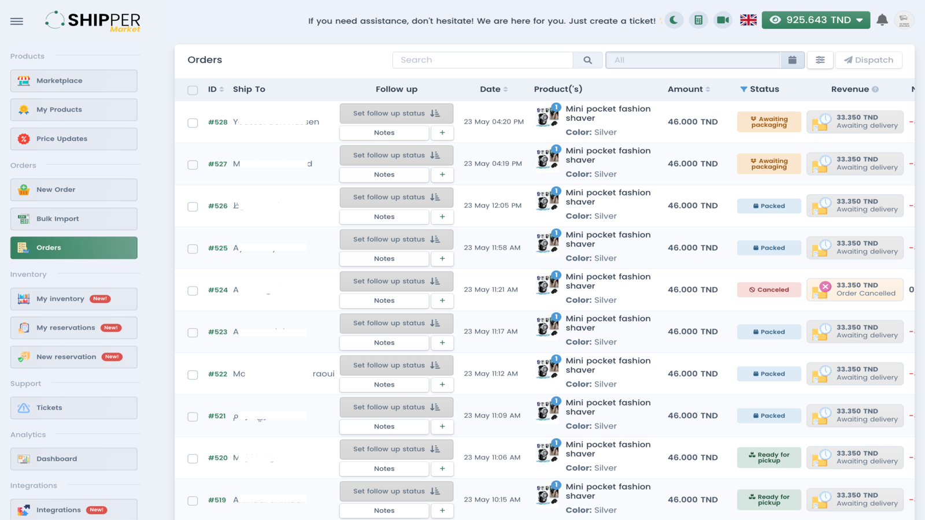The width and height of the screenshot is (925, 520).
Task: Open Set follow up status for #527
Action: 397,155
